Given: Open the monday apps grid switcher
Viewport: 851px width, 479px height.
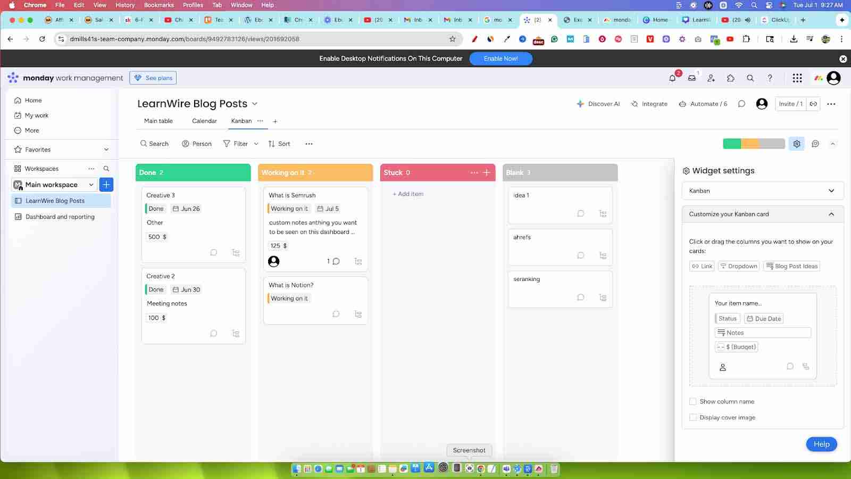Looking at the screenshot, I should [x=797, y=78].
